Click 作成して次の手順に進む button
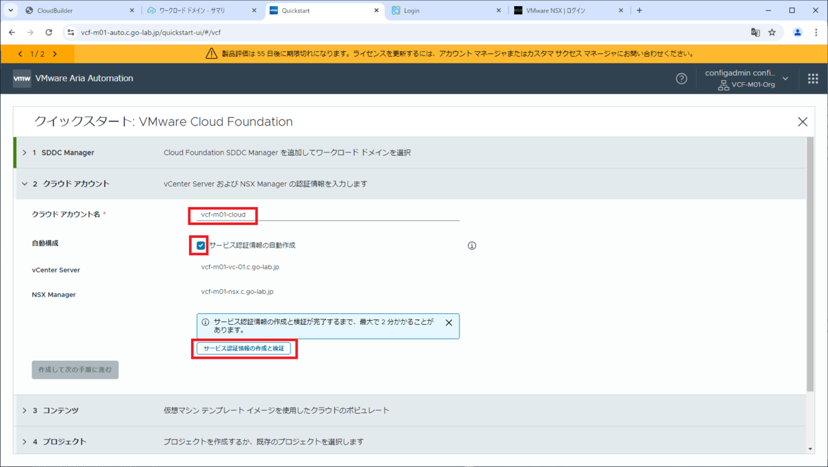 tap(75, 370)
